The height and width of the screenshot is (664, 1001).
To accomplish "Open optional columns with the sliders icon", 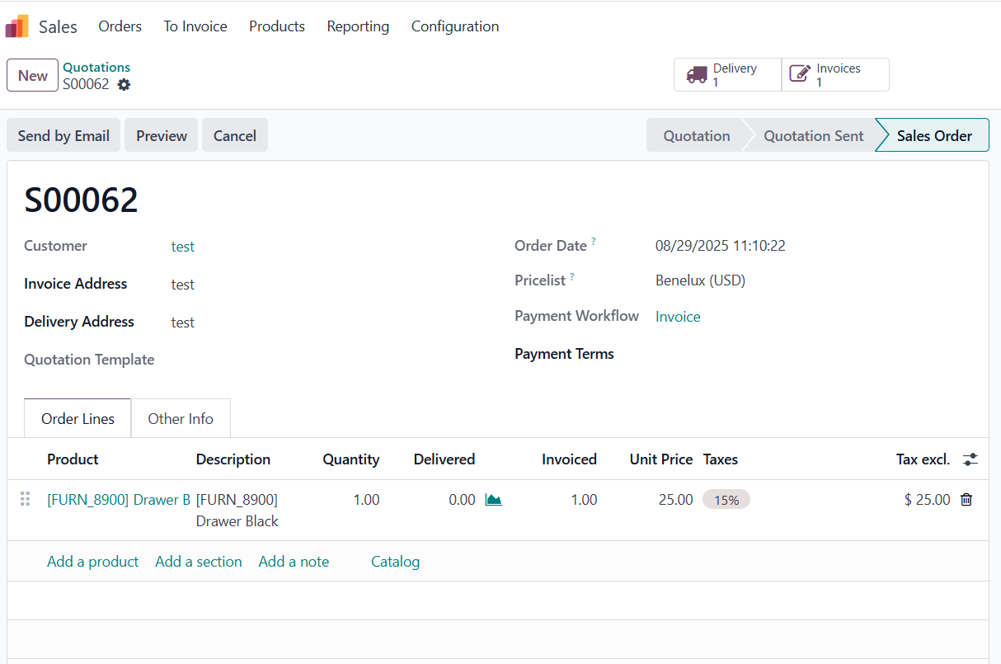I will click(x=970, y=459).
